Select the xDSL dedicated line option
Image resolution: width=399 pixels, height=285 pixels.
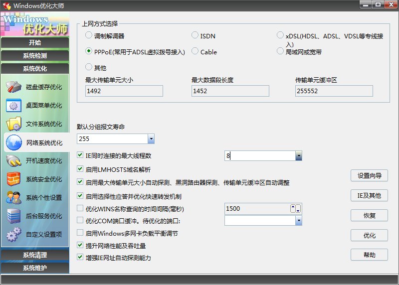pyautogui.click(x=280, y=35)
